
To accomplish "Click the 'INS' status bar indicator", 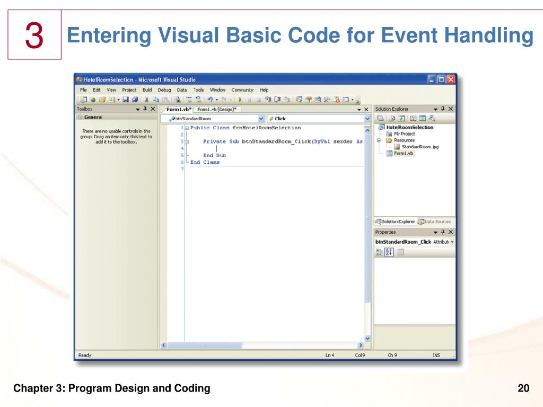I will coord(436,355).
